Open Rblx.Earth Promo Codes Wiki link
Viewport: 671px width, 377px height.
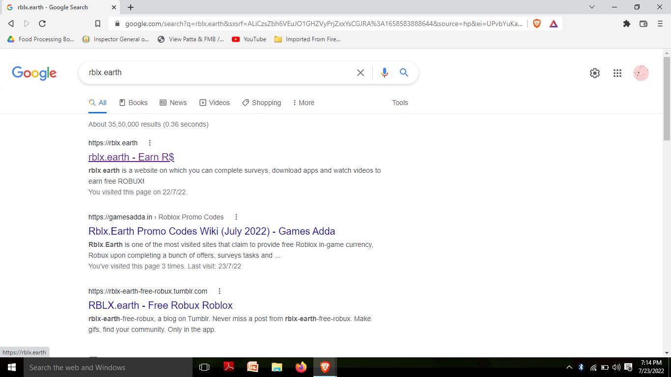pos(212,231)
